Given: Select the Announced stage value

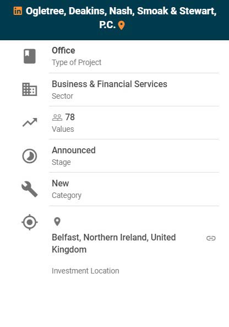Looking at the screenshot, I should [x=74, y=150].
